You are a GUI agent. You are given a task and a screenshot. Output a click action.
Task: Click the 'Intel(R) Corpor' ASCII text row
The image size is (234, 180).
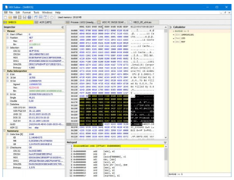click(142, 65)
